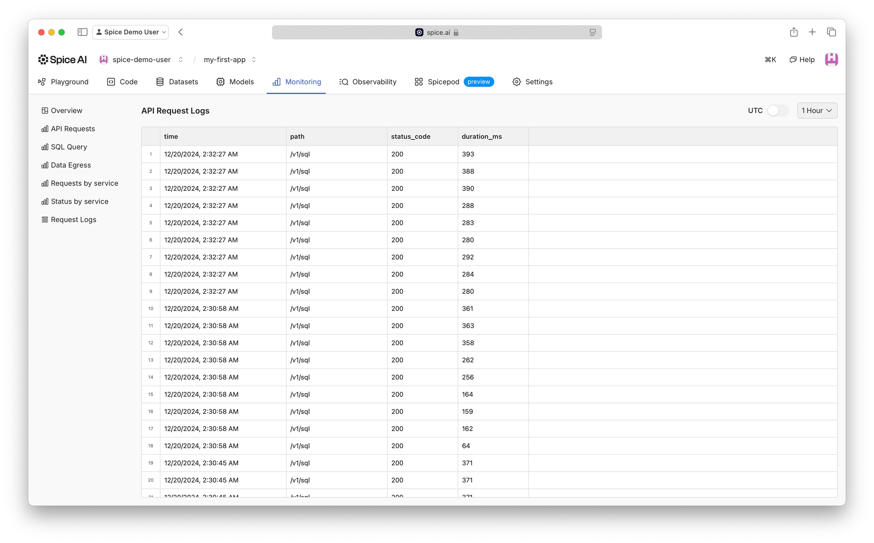The image size is (874, 543).
Task: Open reader view in address bar
Action: pyautogui.click(x=592, y=33)
